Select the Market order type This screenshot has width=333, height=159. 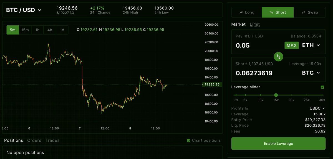238,24
